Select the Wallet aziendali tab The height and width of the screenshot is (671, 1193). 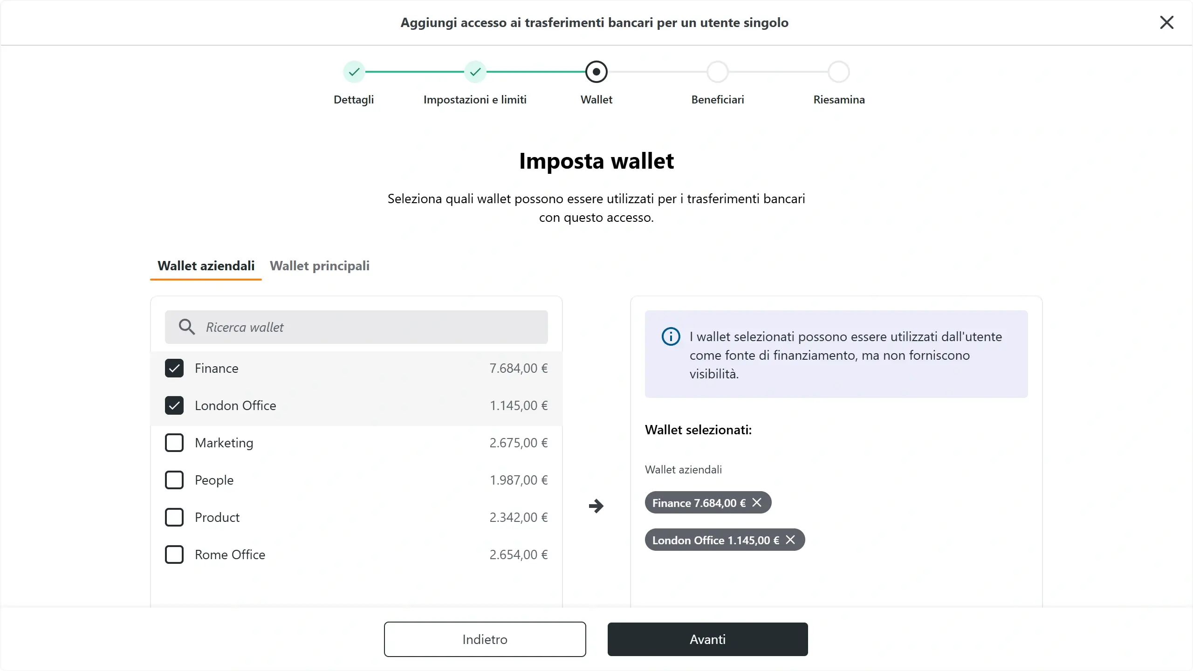(206, 266)
